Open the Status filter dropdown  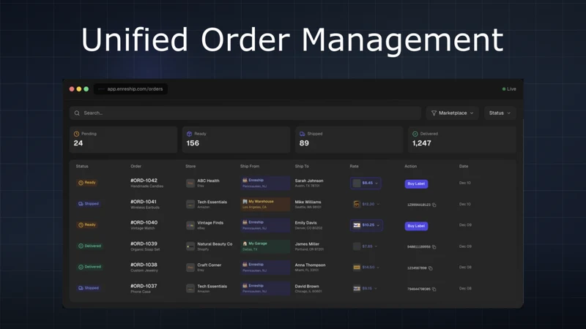pyautogui.click(x=500, y=113)
